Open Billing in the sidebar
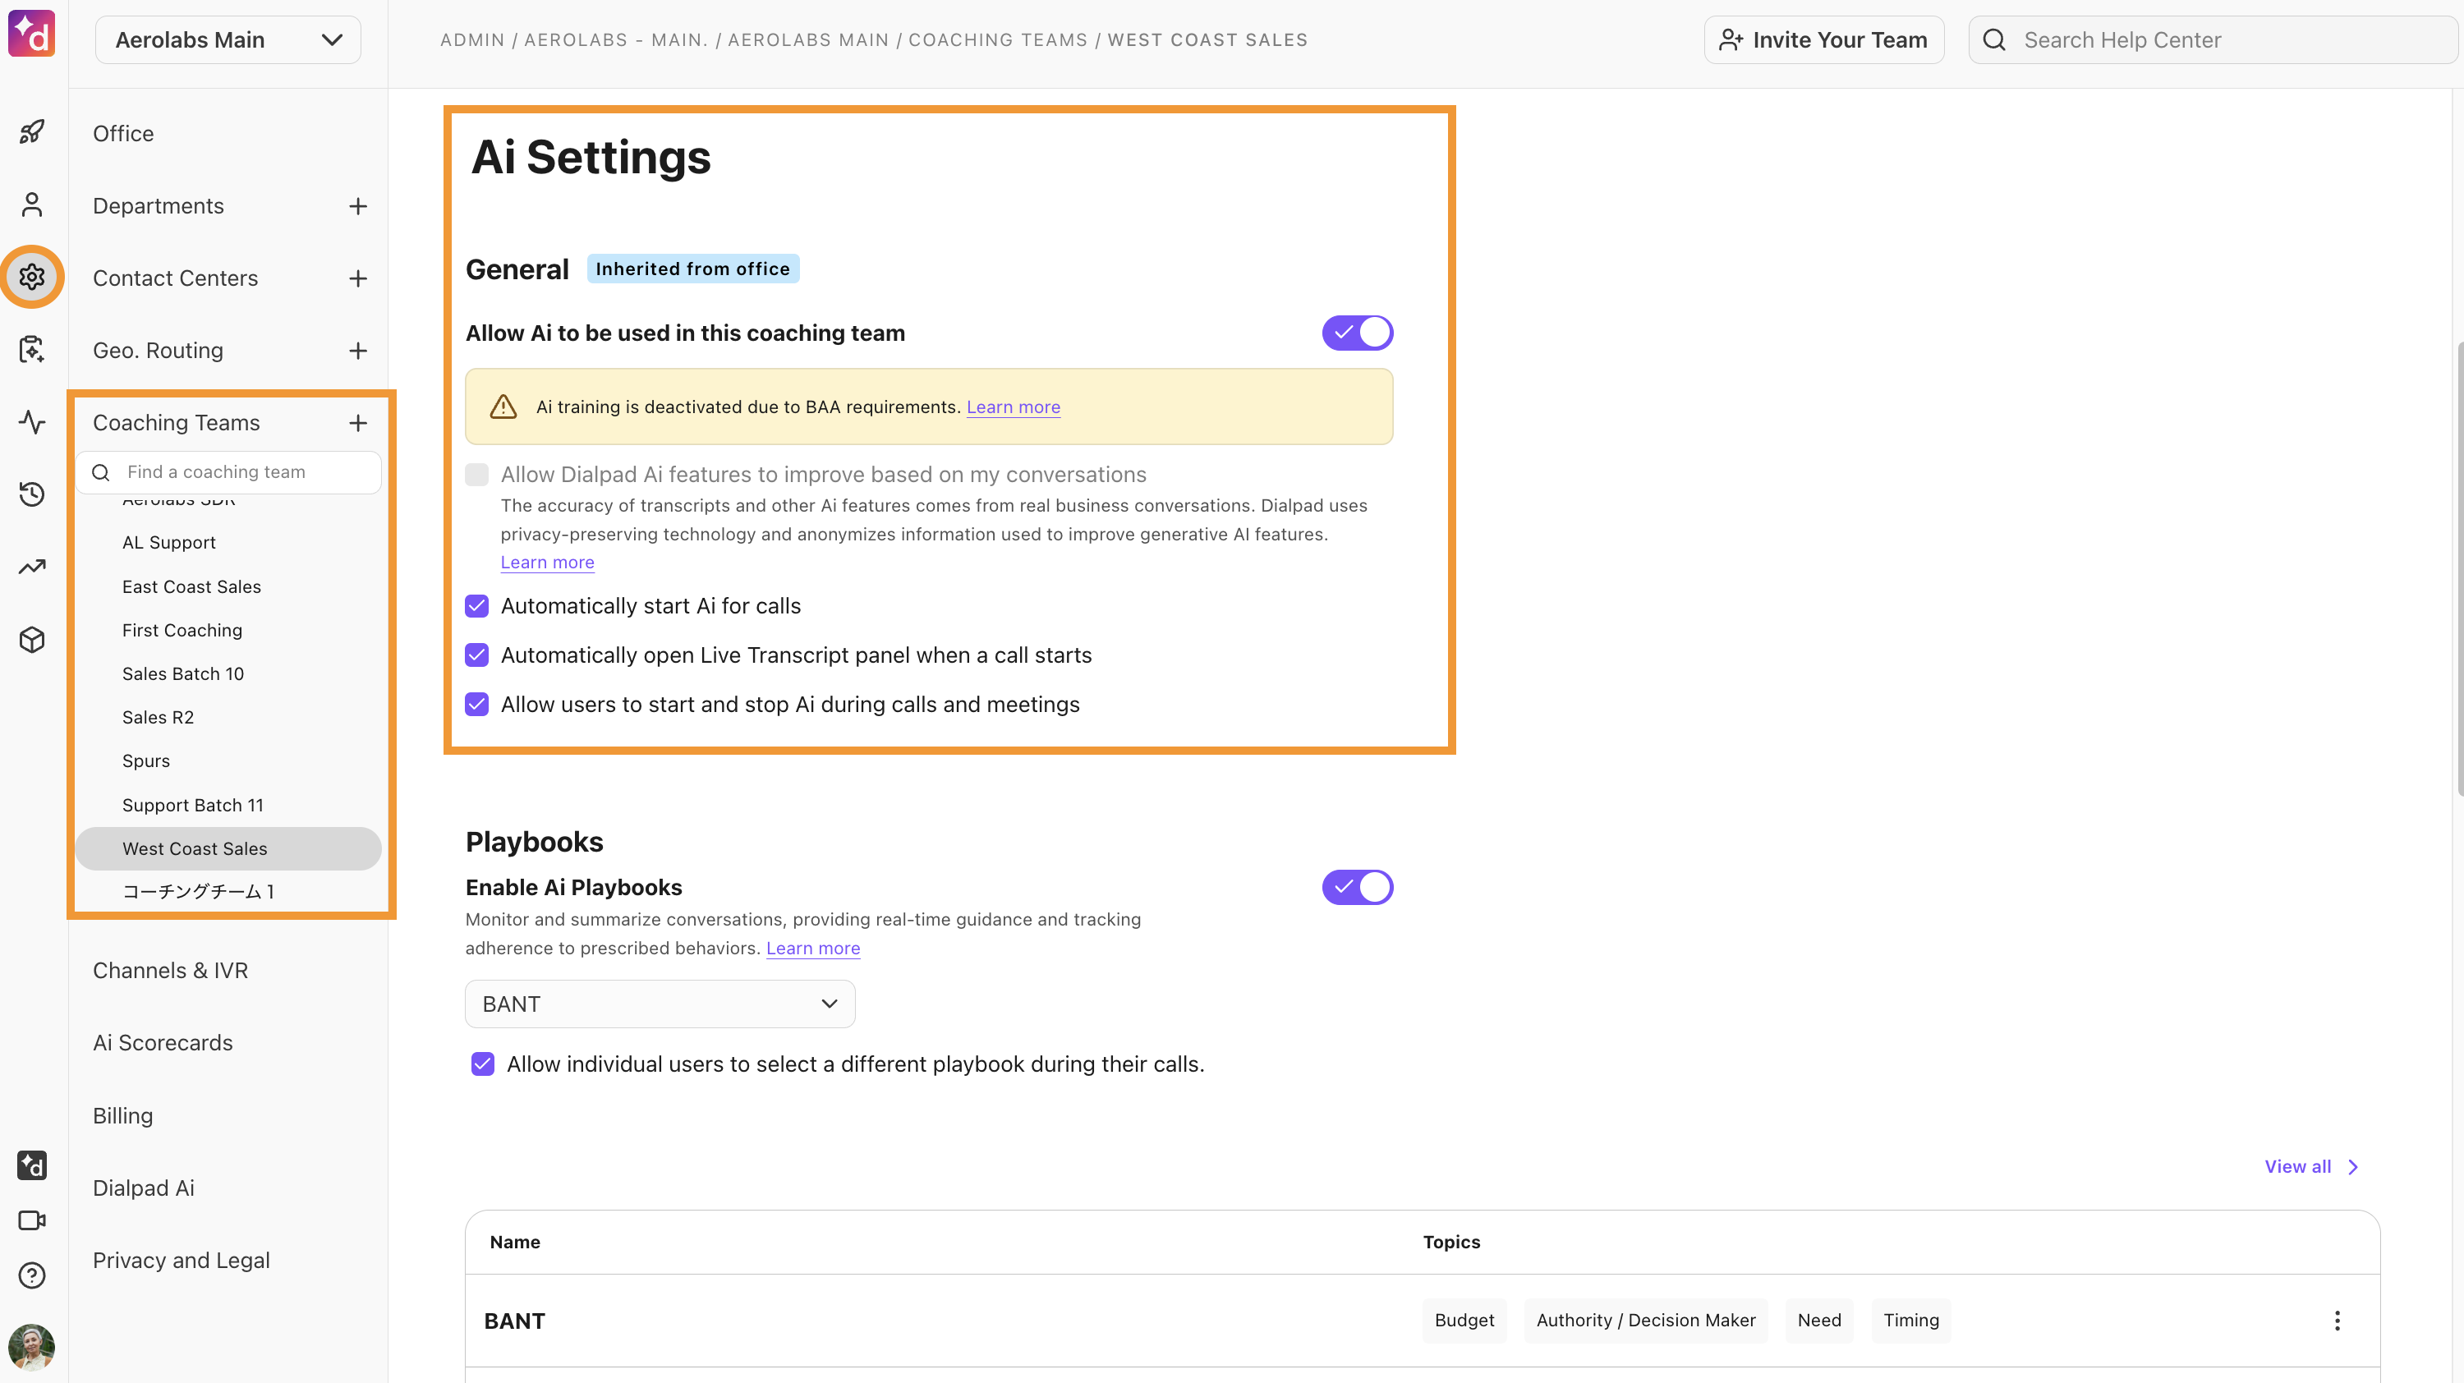Viewport: 2464px width, 1383px height. coord(122,1116)
